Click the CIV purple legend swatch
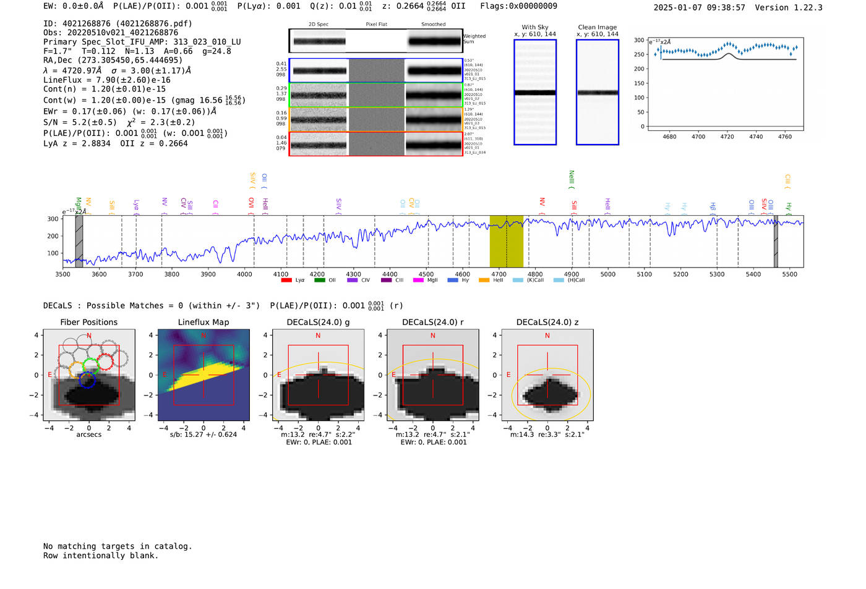 [353, 280]
